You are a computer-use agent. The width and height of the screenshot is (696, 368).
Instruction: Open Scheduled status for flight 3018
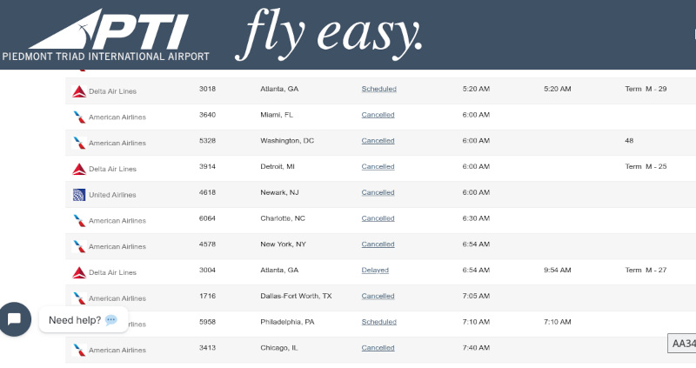pyautogui.click(x=378, y=89)
